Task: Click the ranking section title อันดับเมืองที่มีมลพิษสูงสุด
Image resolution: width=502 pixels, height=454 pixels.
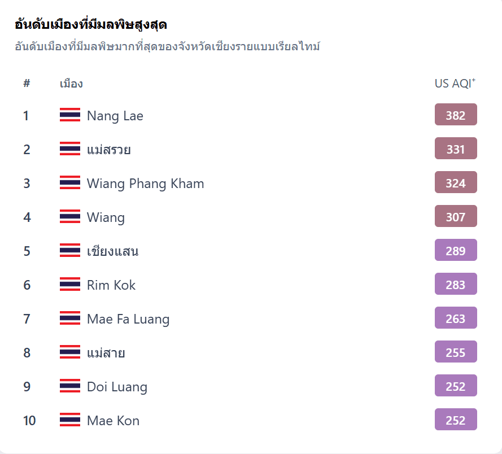Action: [90, 24]
